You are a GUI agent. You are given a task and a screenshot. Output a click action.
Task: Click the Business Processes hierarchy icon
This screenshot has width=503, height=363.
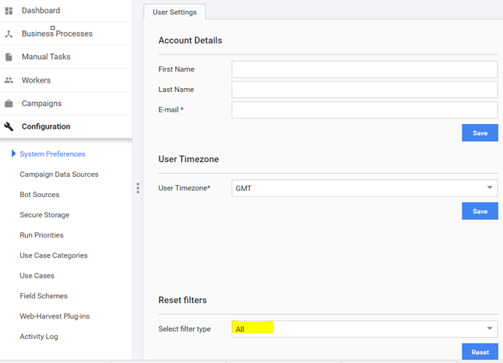(9, 33)
